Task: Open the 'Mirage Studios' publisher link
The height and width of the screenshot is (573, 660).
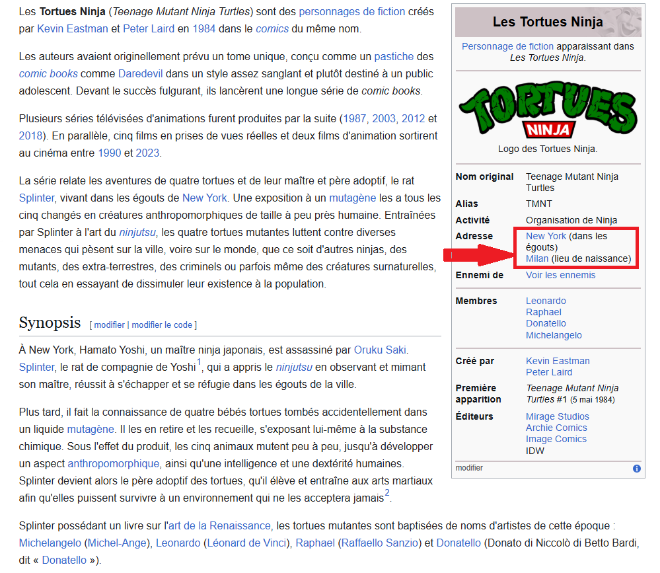Action: 558,416
